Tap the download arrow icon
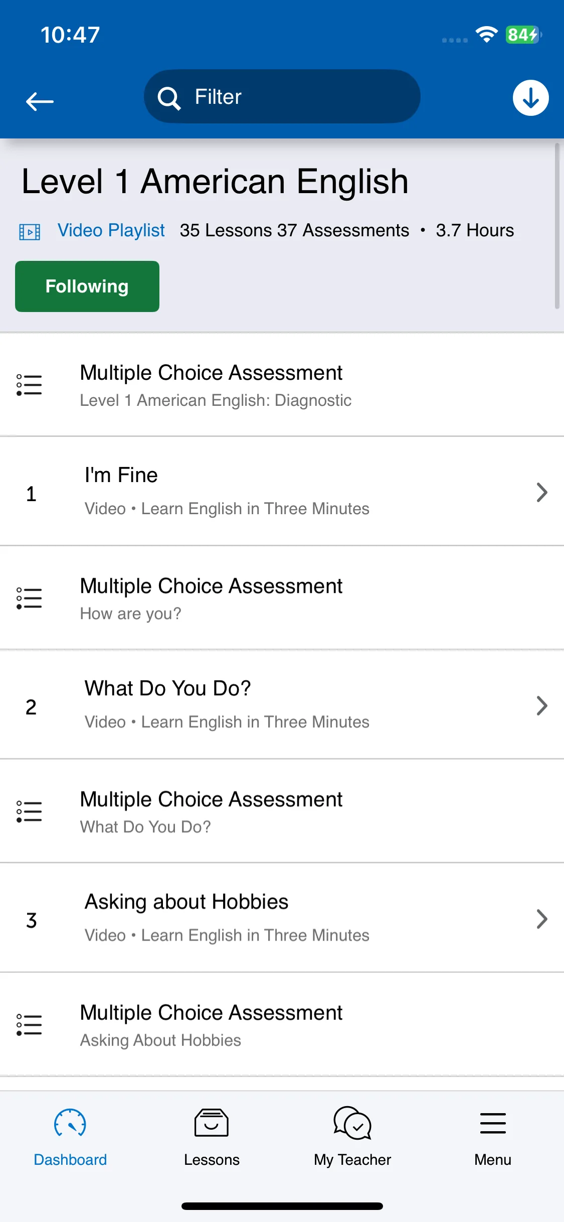Screen dimensions: 564x1222 click(x=530, y=98)
